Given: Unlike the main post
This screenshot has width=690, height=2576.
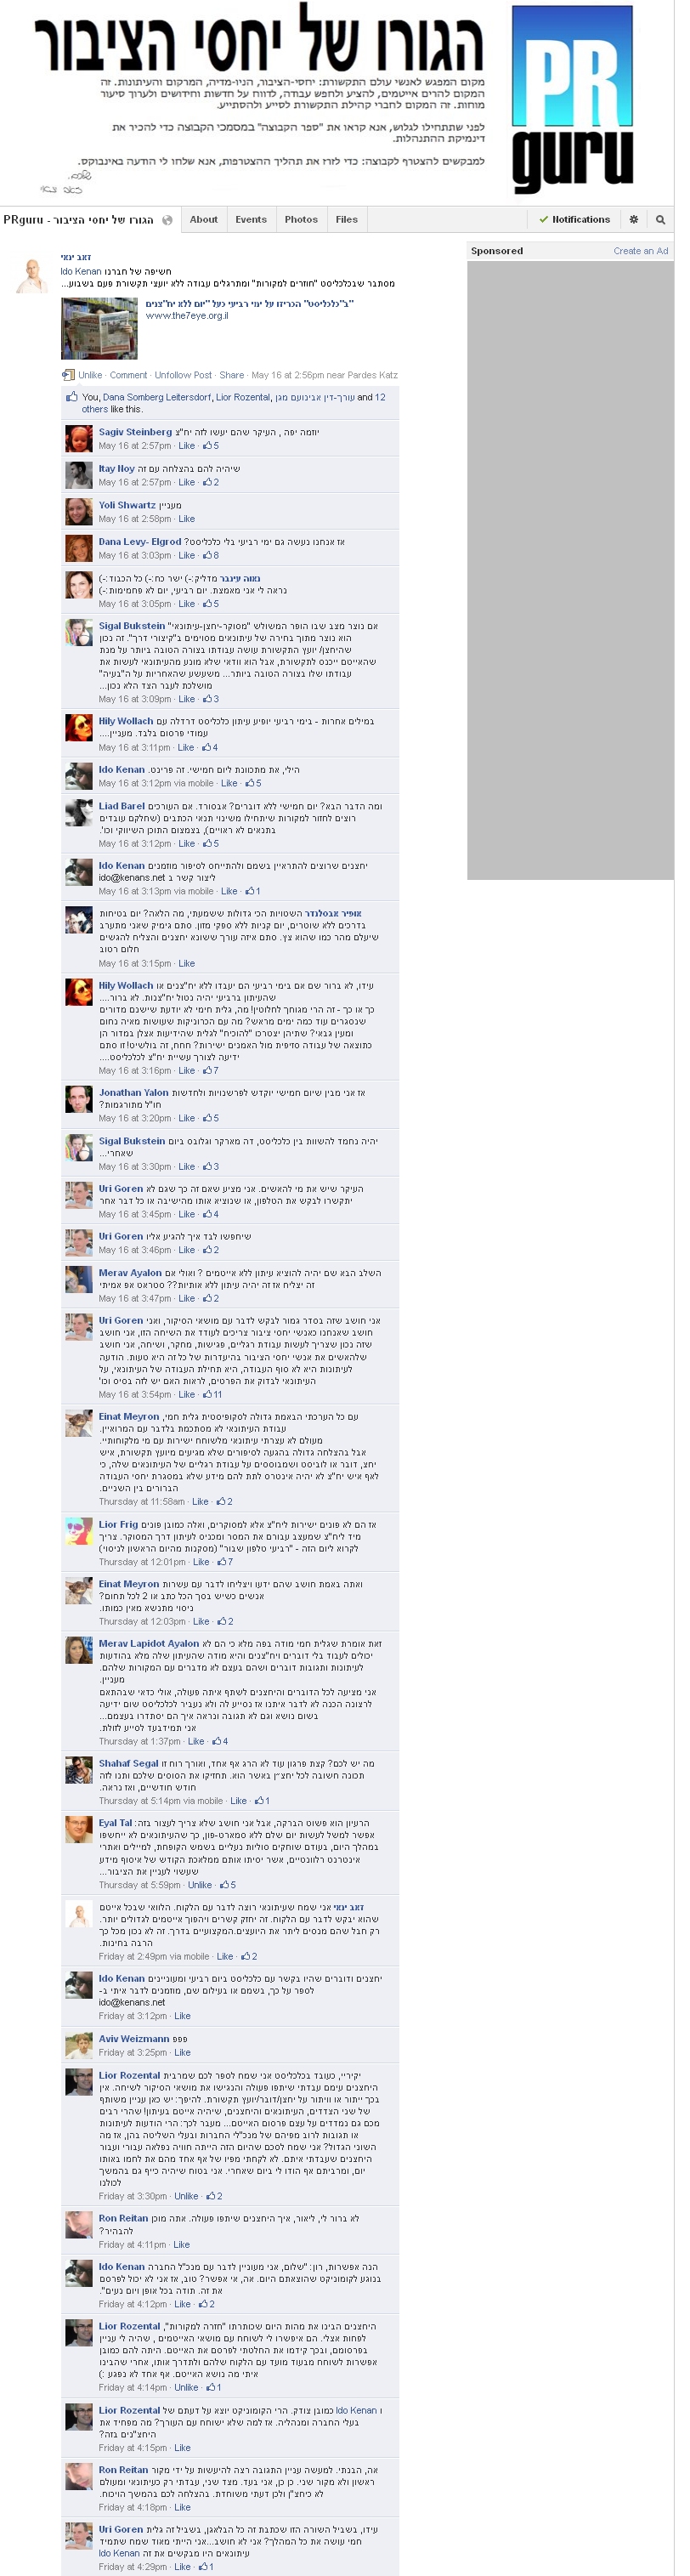Looking at the screenshot, I should tap(90, 375).
